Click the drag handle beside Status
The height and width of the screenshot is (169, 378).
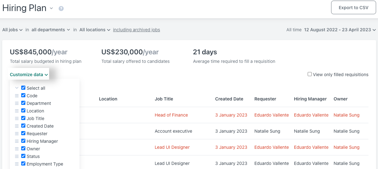click(x=17, y=156)
